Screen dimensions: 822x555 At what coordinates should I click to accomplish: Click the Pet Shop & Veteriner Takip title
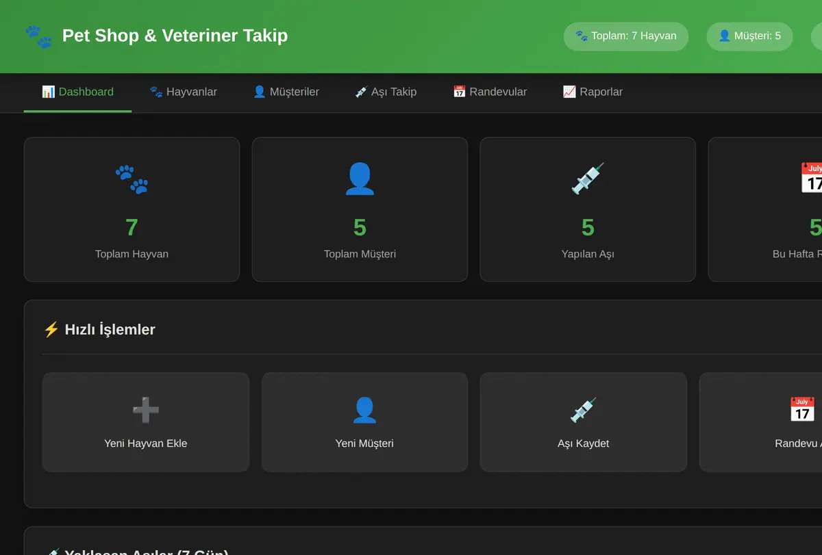175,36
